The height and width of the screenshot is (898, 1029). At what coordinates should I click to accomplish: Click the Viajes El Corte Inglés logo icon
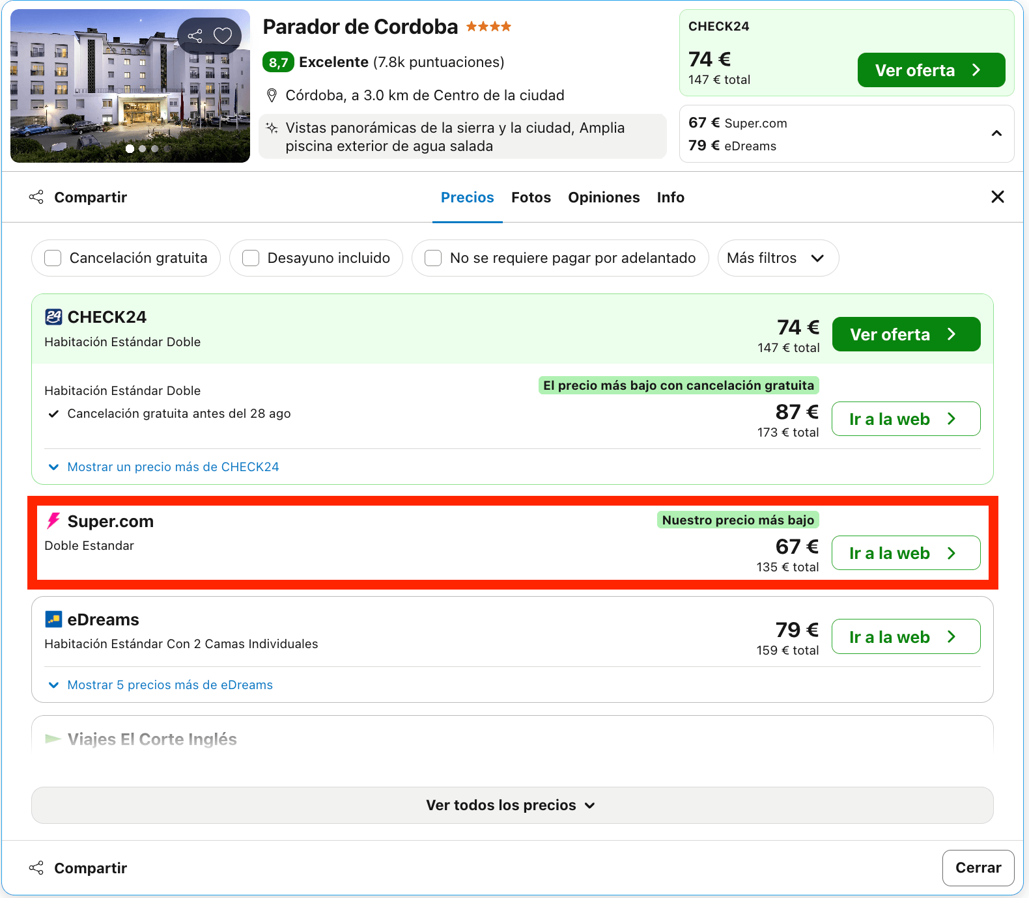pos(53,739)
